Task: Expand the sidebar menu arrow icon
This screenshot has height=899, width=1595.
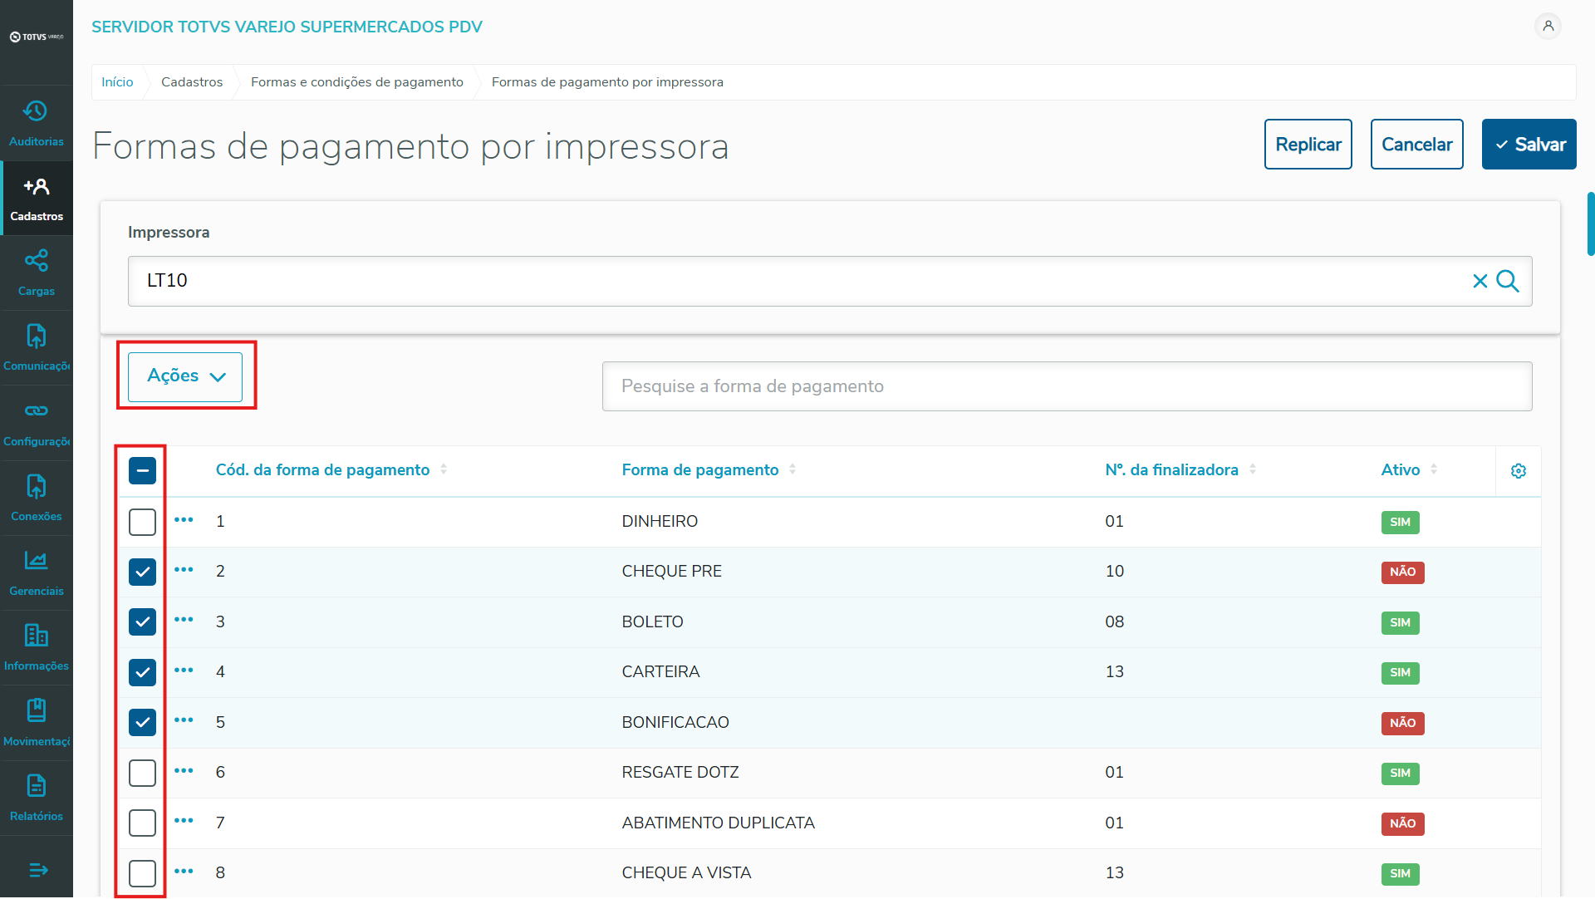Action: (38, 870)
